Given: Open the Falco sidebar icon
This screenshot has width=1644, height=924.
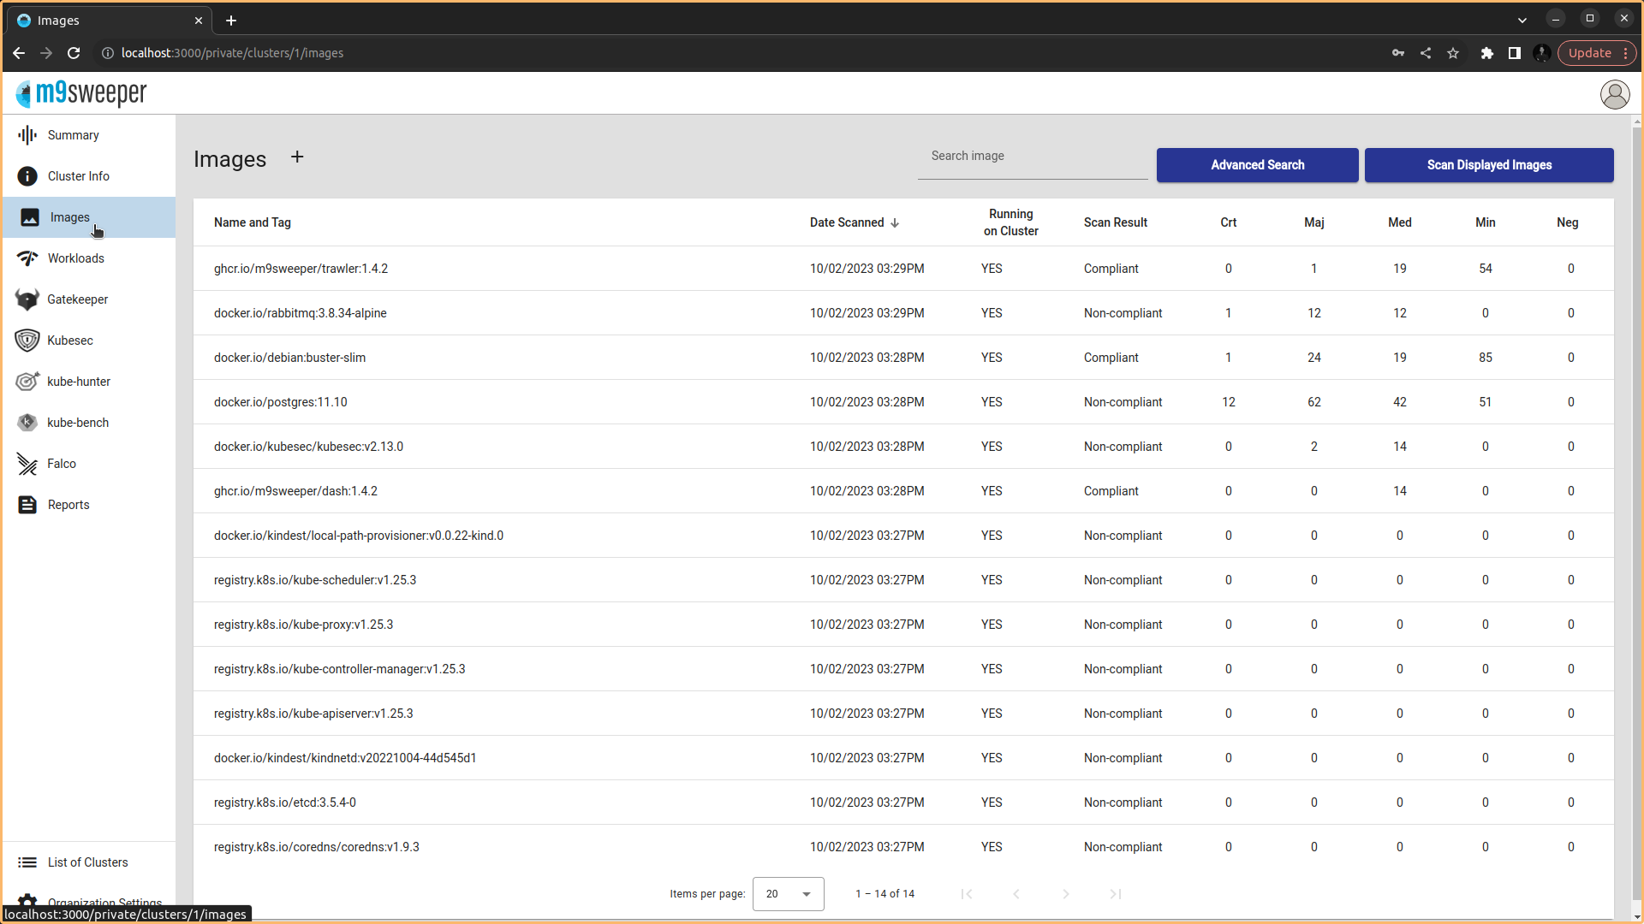Looking at the screenshot, I should pyautogui.click(x=27, y=464).
